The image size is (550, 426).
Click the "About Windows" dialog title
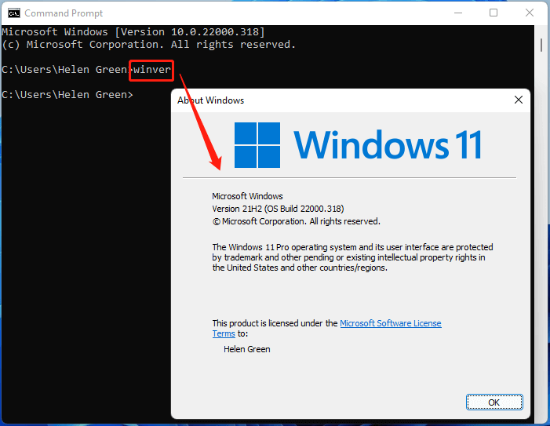[210, 100]
